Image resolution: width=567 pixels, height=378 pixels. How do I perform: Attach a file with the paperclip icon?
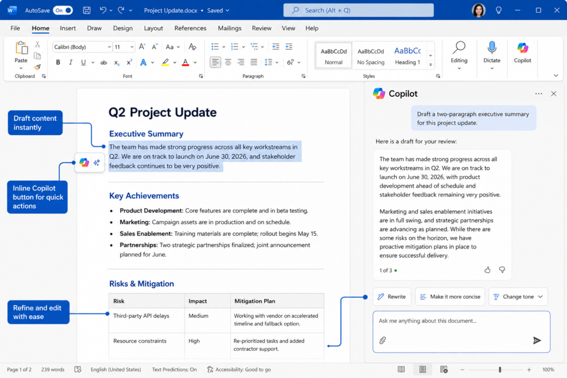pyautogui.click(x=383, y=340)
